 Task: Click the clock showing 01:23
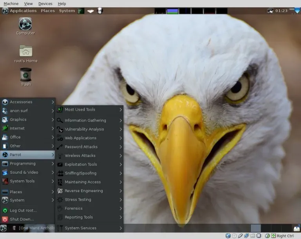(281, 11)
